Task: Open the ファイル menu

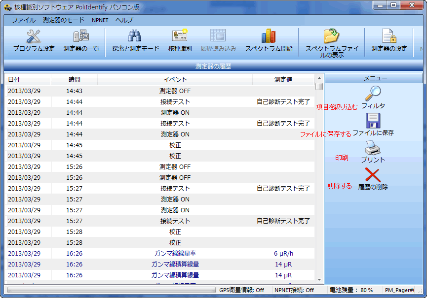Action: [24, 20]
